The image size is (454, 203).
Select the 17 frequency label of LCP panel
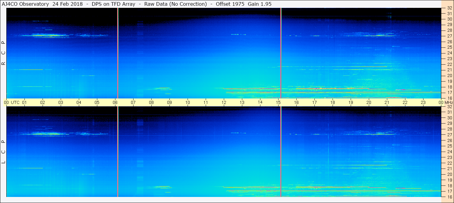click(449, 191)
